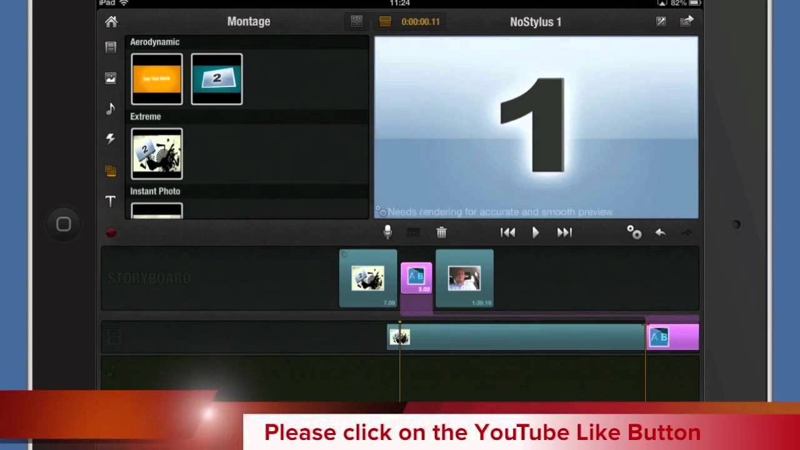This screenshot has width=800, height=450.
Task: Select storyboard video clip 1:39.19
Action: pos(464,279)
